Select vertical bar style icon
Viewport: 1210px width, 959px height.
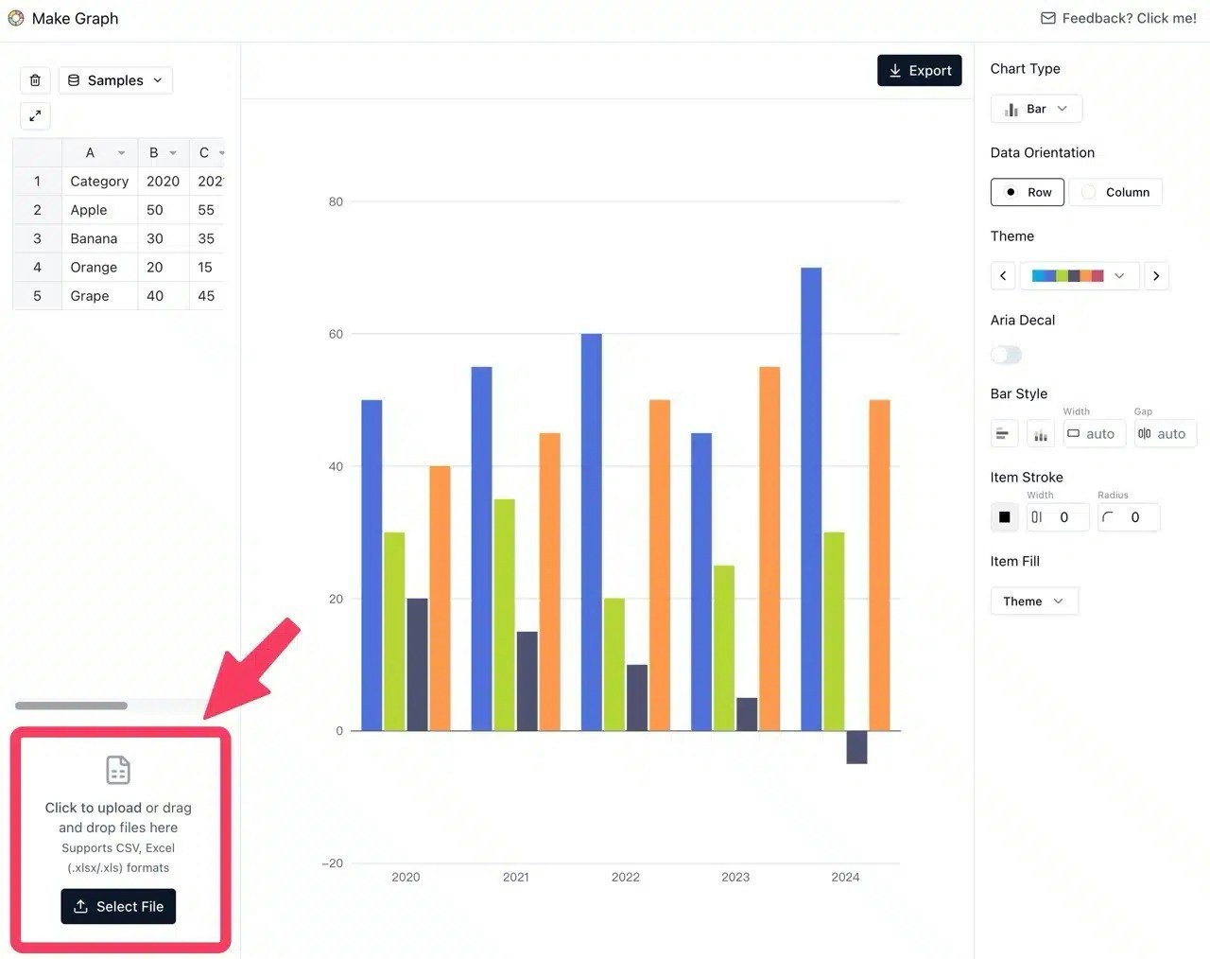(x=1040, y=434)
